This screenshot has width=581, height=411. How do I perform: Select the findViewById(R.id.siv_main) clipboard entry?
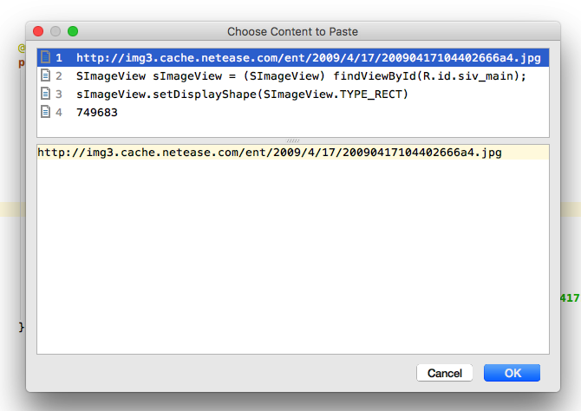click(x=293, y=76)
